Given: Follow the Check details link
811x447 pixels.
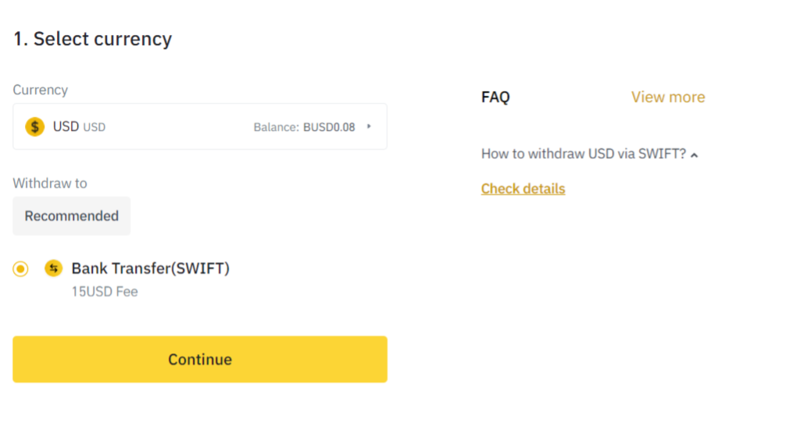Looking at the screenshot, I should 523,189.
